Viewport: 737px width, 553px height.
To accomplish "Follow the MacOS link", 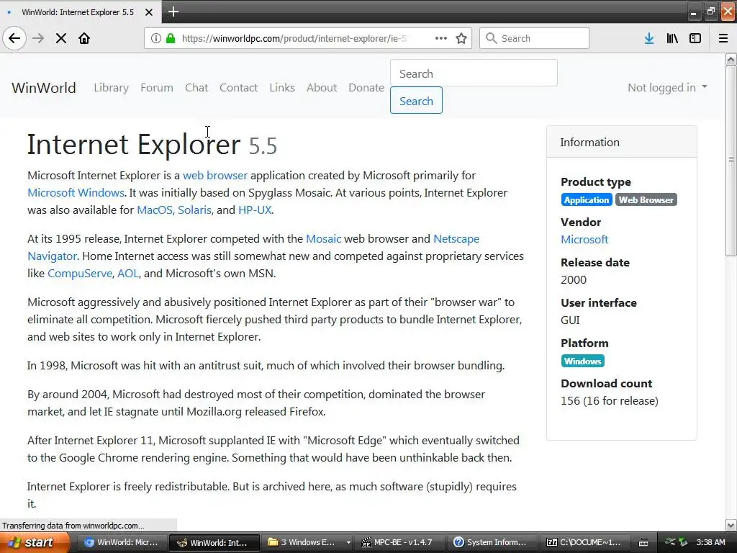I will (155, 210).
